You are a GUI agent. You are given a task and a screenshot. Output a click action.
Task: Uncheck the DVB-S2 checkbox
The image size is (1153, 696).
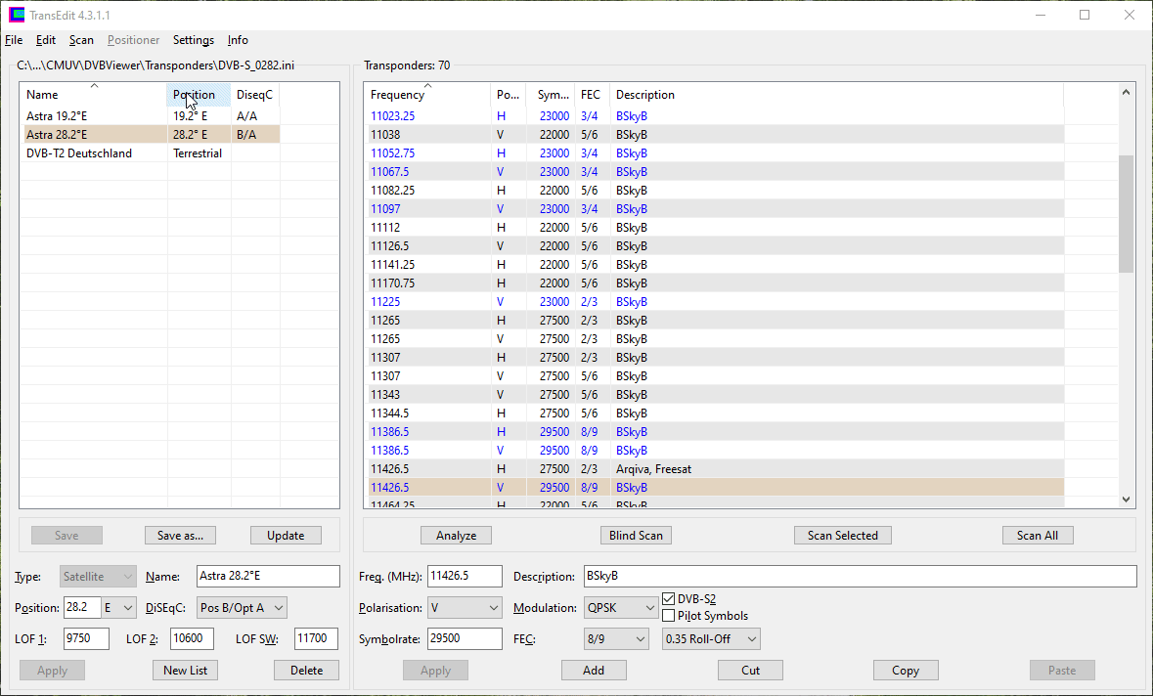pos(669,599)
